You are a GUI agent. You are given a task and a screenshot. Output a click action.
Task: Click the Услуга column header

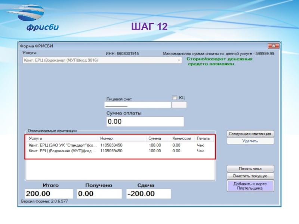62,139
